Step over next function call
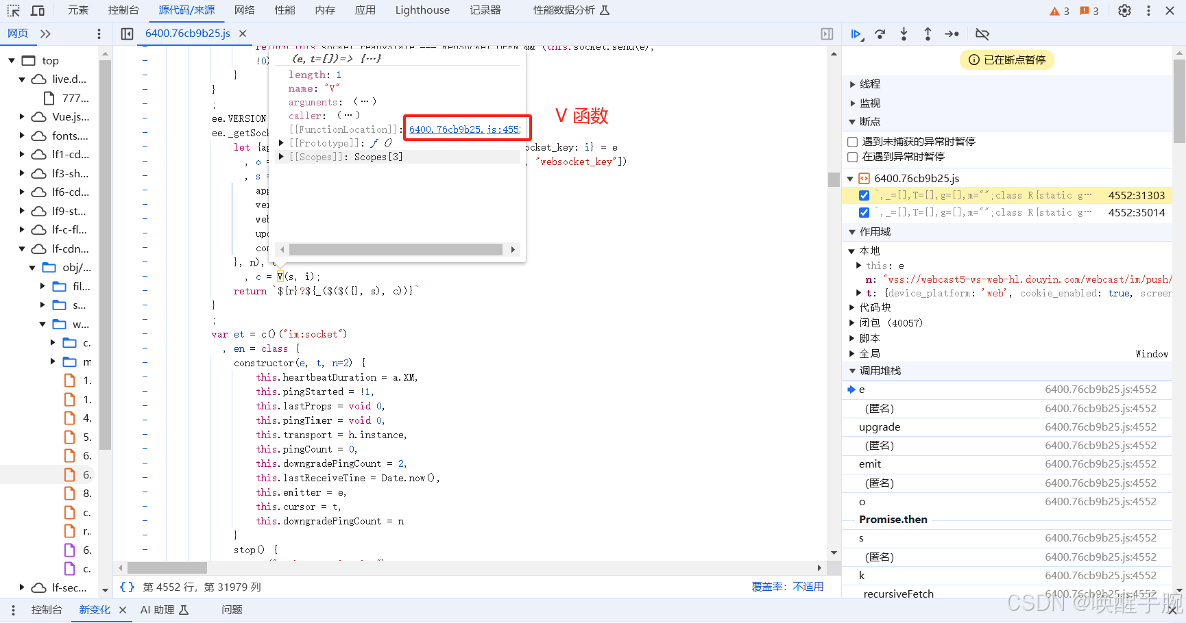 click(x=880, y=34)
